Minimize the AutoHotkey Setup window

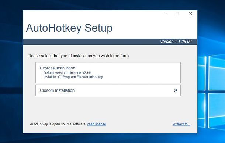(x=164, y=14)
